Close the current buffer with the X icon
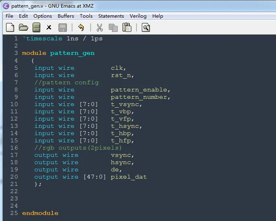The height and width of the screenshot is (221, 276). 49,27
